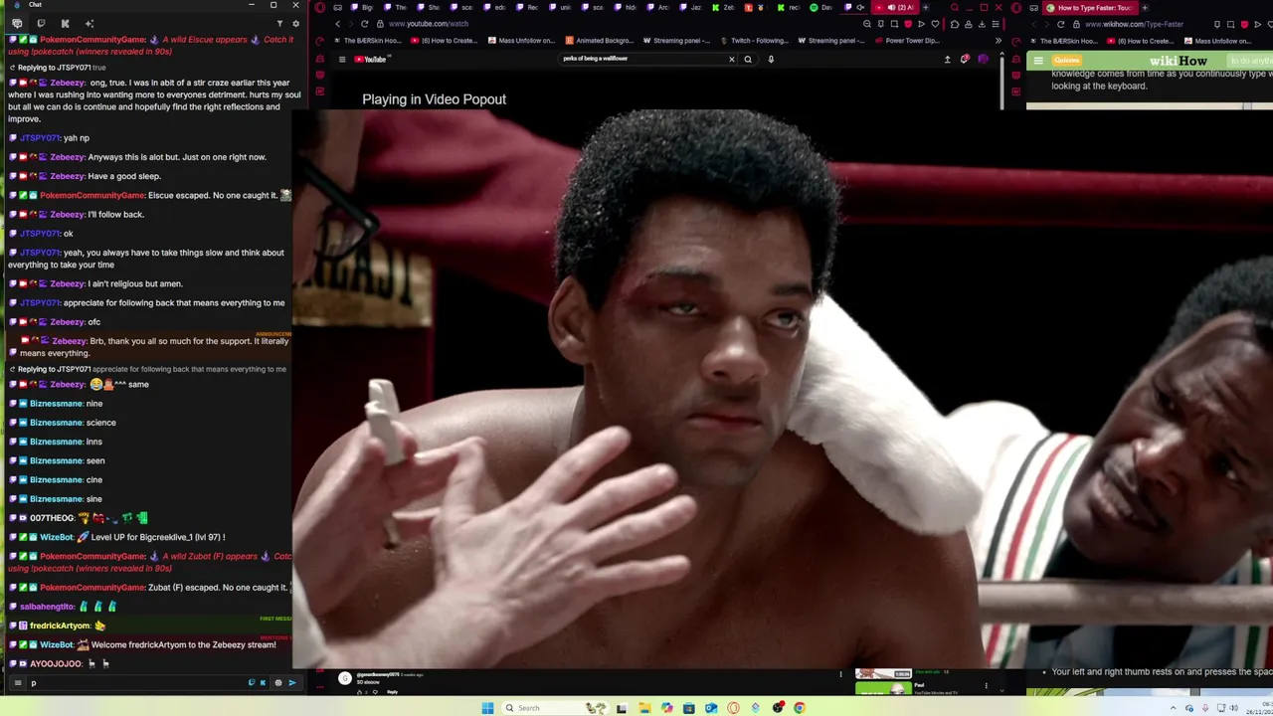This screenshot has height=716, width=1273.
Task: Open Chrome from the taskbar
Action: tap(799, 708)
